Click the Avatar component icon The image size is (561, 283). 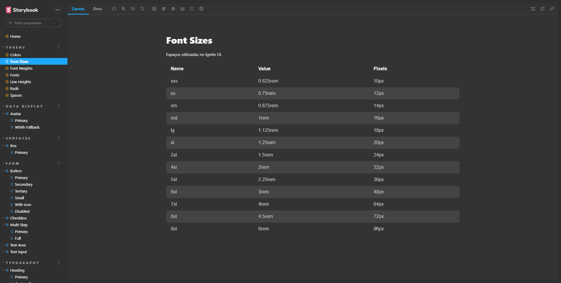(7, 114)
